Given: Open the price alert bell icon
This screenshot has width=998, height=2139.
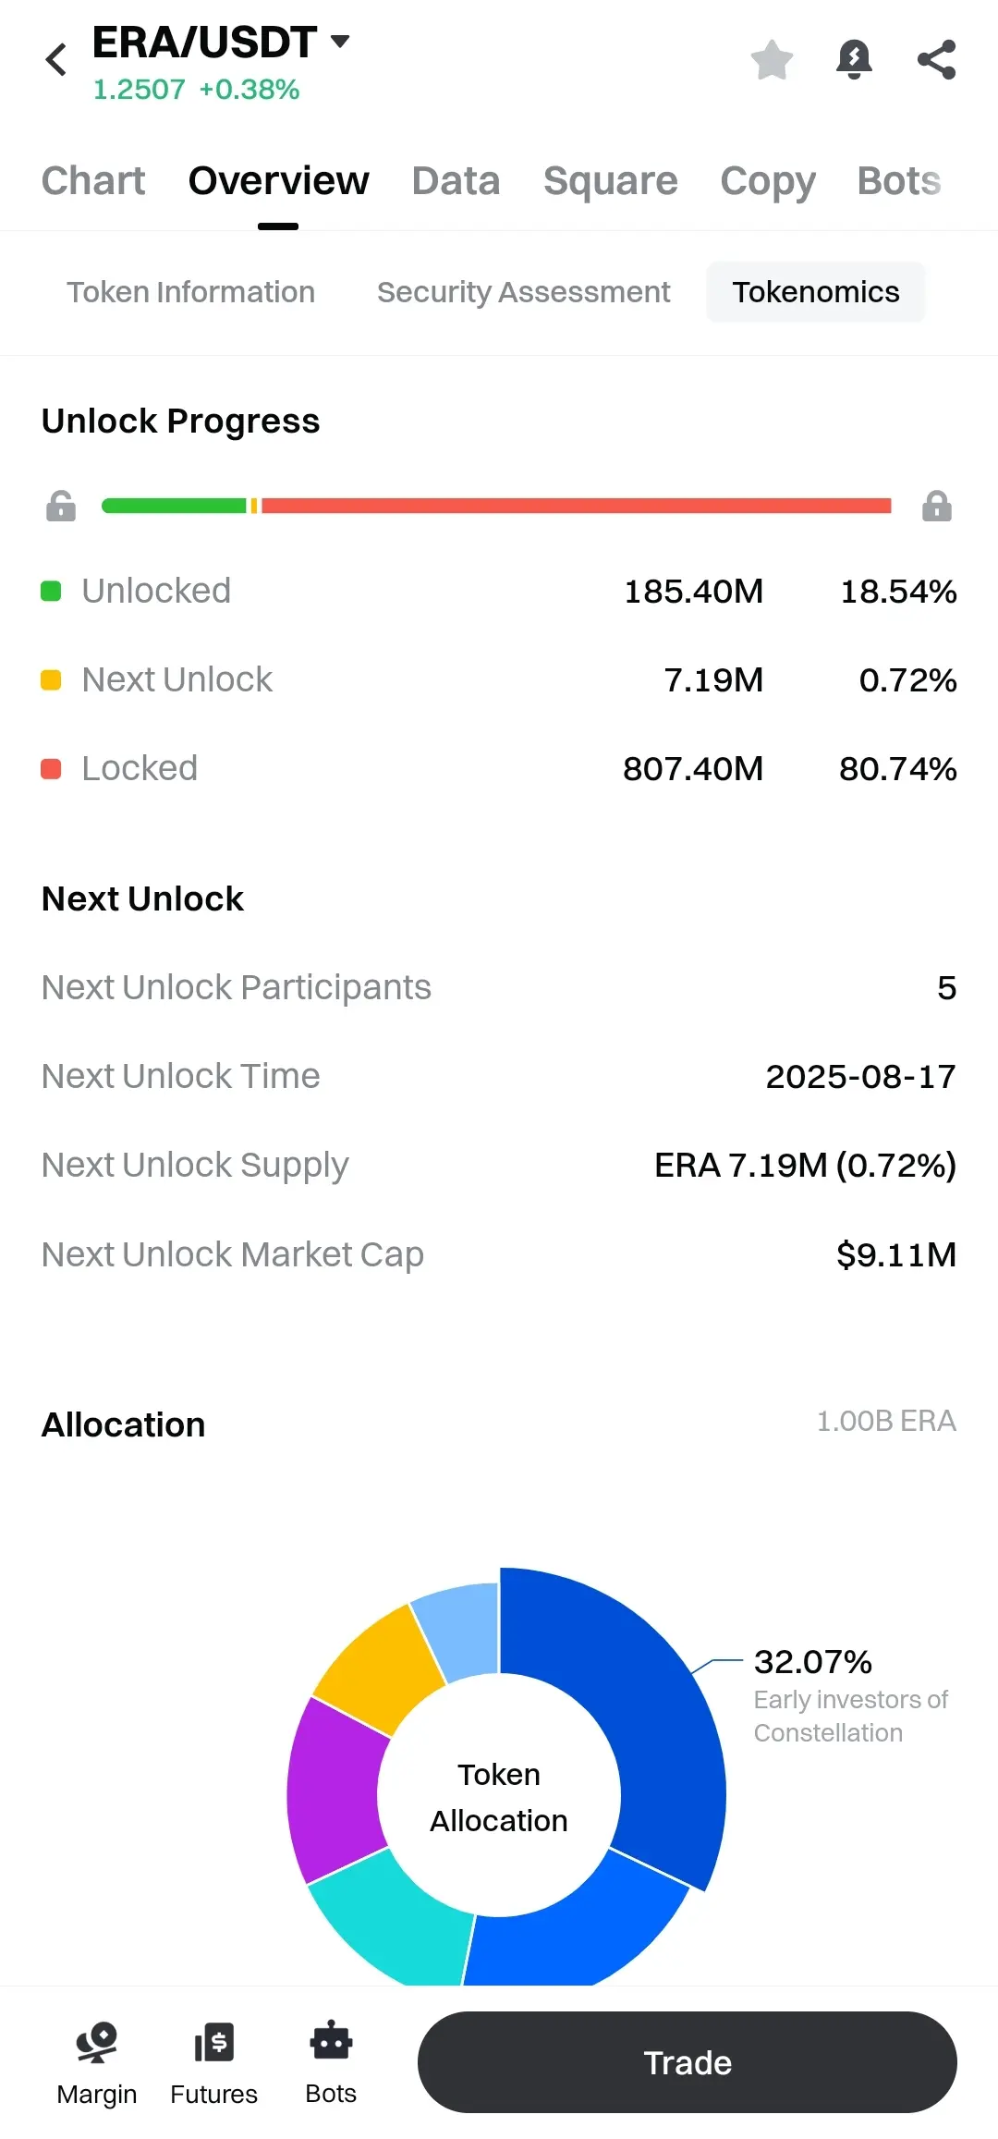Looking at the screenshot, I should tap(854, 60).
